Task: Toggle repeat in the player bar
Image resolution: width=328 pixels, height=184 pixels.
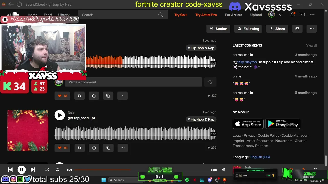Action: 57,170
